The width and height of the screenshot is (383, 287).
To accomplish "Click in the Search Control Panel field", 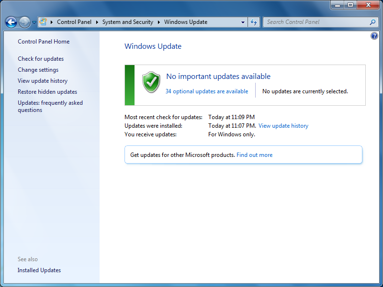I will click(318, 22).
